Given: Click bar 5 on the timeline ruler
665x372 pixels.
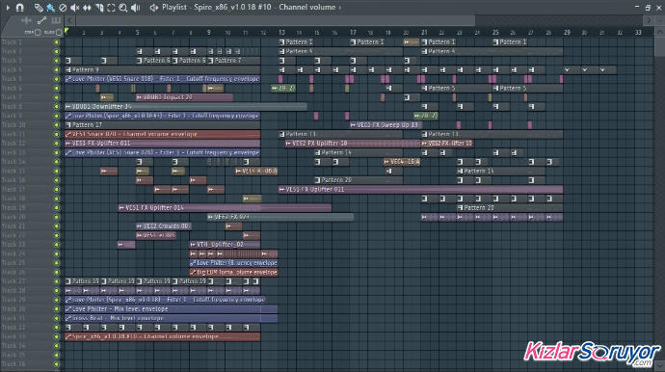Looking at the screenshot, I should (x=137, y=32).
